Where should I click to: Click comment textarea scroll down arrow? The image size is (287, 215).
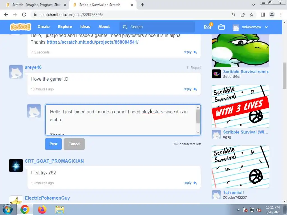198,132
